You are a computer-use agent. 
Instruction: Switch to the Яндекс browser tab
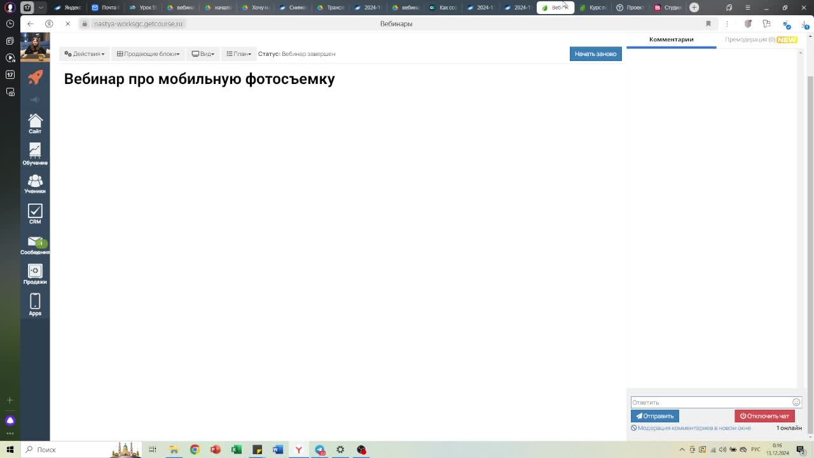67,7
